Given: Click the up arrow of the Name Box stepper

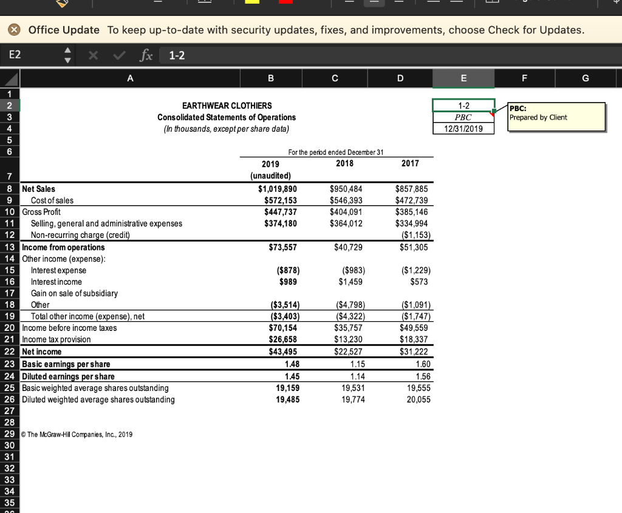Looking at the screenshot, I should pyautogui.click(x=67, y=51).
